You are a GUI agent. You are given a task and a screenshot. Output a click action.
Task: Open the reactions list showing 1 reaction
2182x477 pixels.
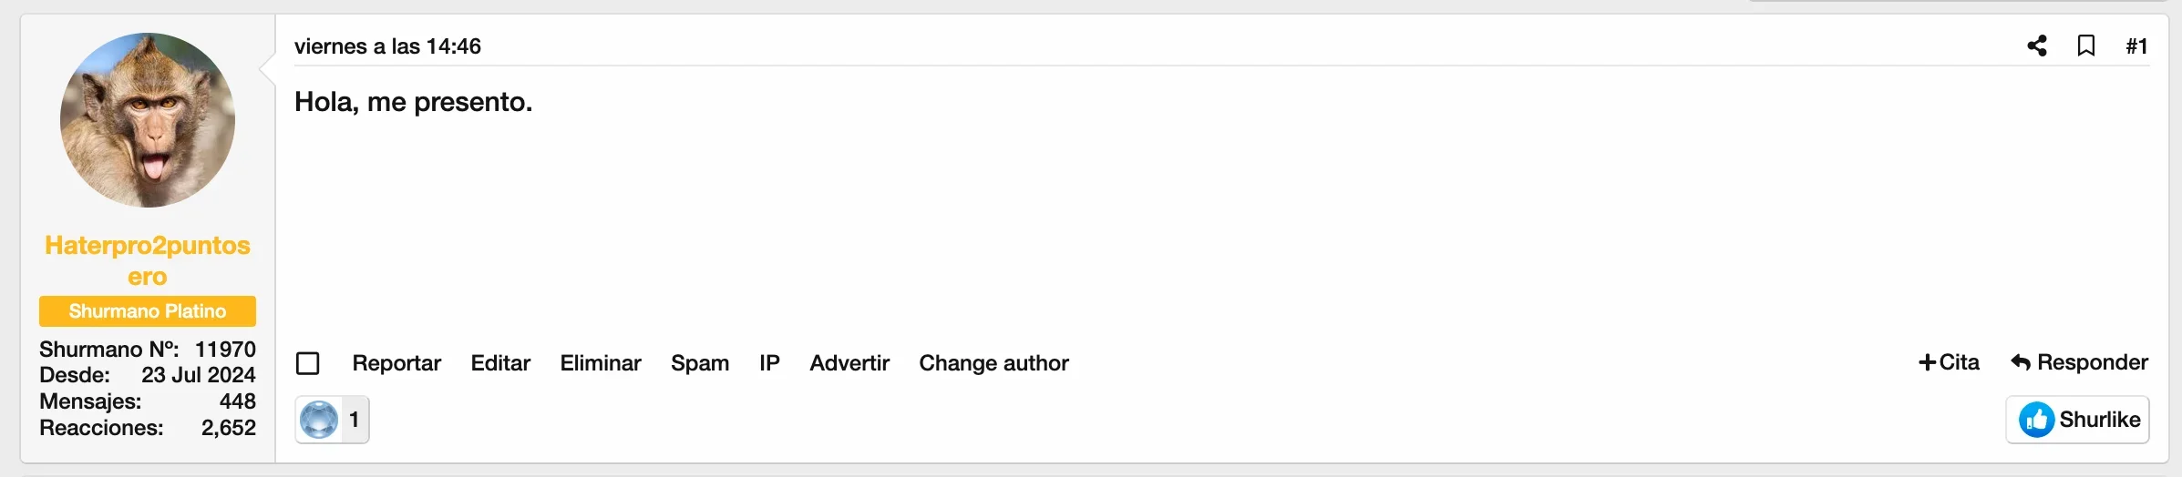(332, 420)
